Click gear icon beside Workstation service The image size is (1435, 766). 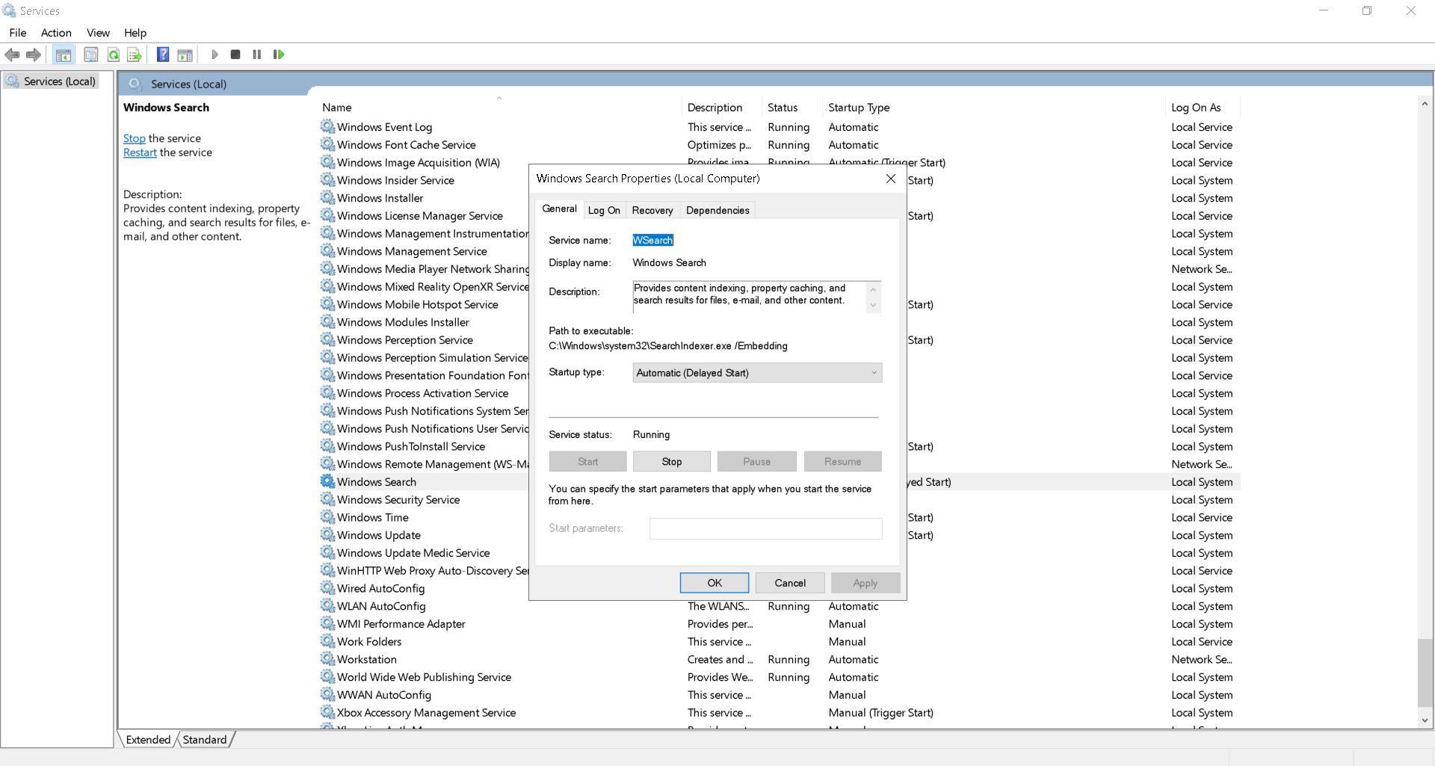[x=327, y=658]
